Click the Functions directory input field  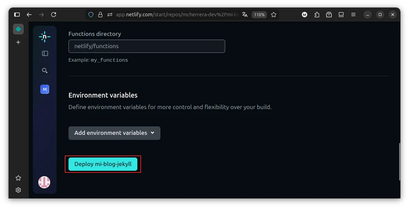click(147, 46)
